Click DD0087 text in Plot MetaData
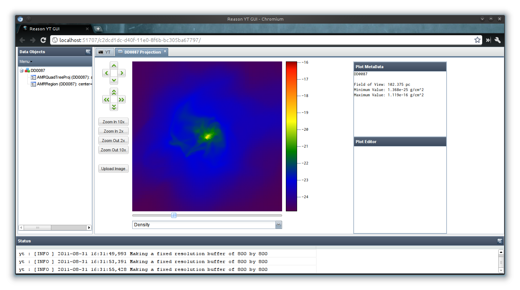 tap(361, 74)
